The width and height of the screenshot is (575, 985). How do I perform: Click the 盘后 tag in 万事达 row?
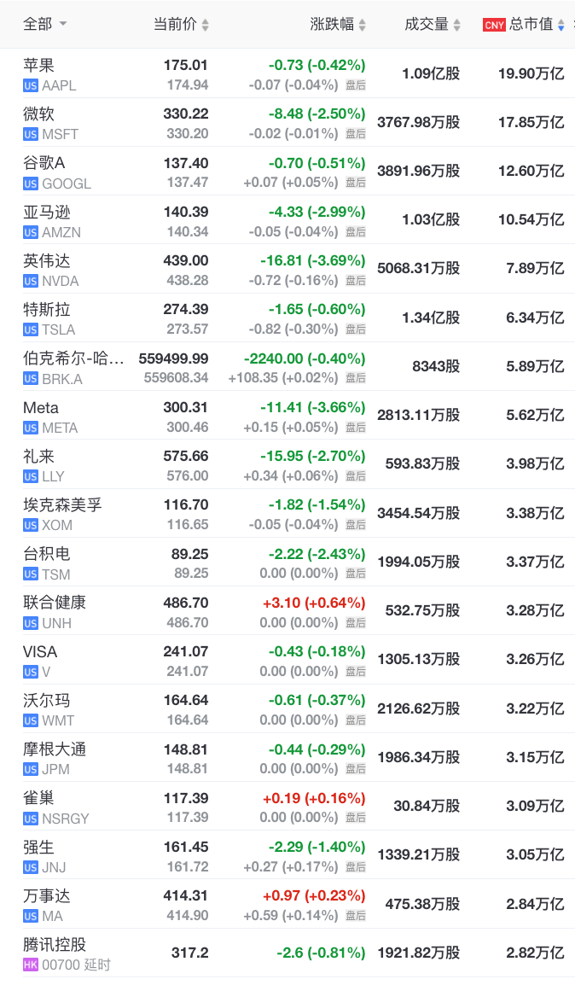[356, 916]
